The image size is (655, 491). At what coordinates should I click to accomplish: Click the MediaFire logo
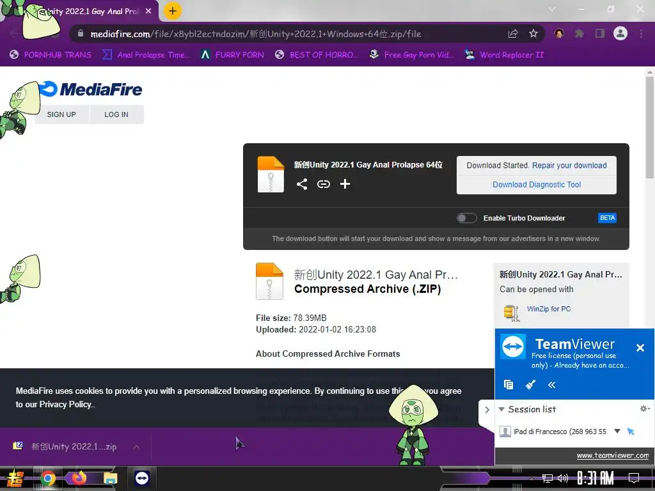tap(90, 89)
